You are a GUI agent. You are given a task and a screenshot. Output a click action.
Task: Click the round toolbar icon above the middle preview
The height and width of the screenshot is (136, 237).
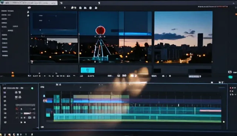[90, 8]
